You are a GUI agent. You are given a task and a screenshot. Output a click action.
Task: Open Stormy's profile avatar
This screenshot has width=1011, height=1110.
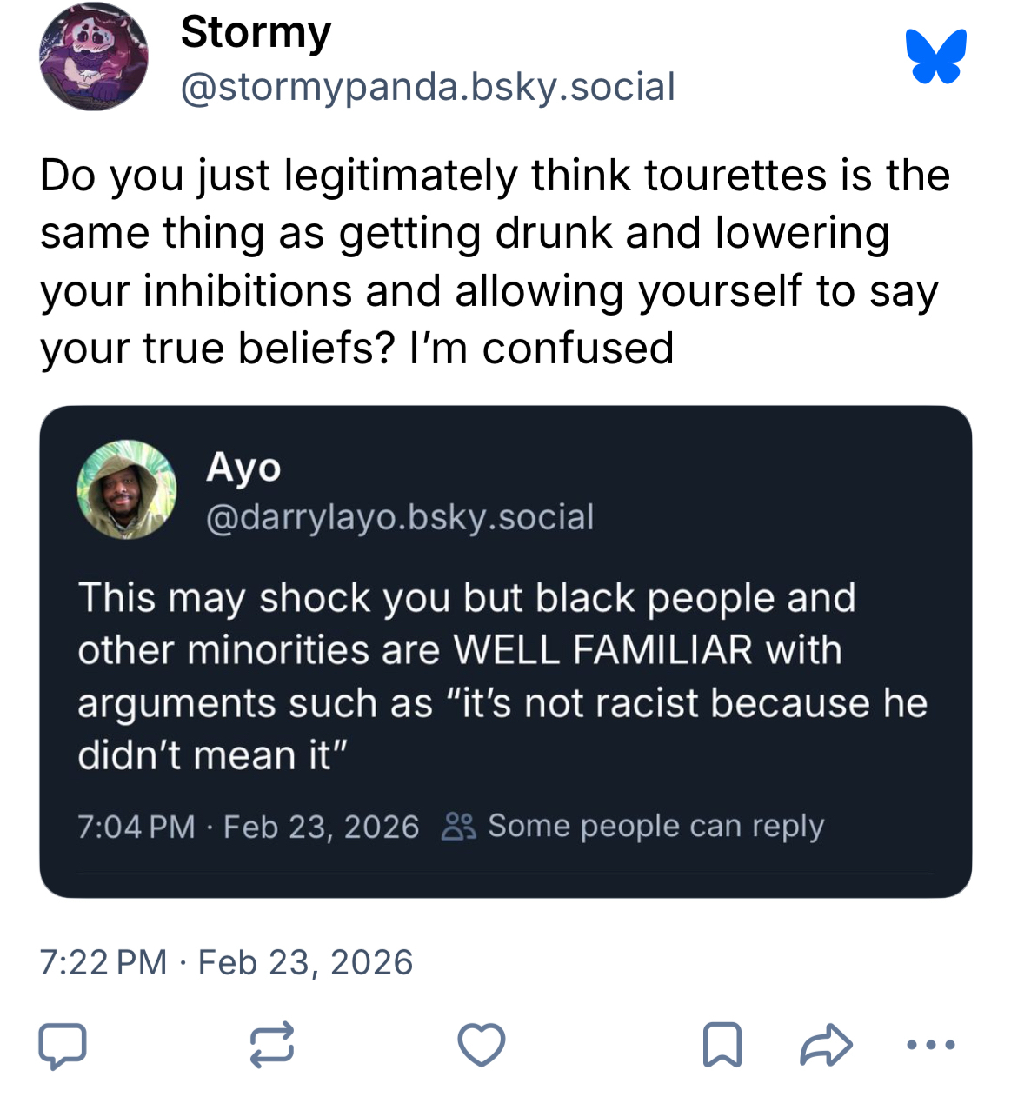(x=94, y=57)
